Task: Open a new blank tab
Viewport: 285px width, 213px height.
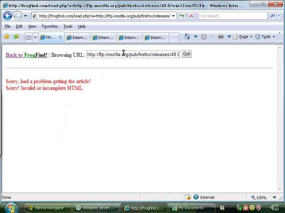Action: 174,38
